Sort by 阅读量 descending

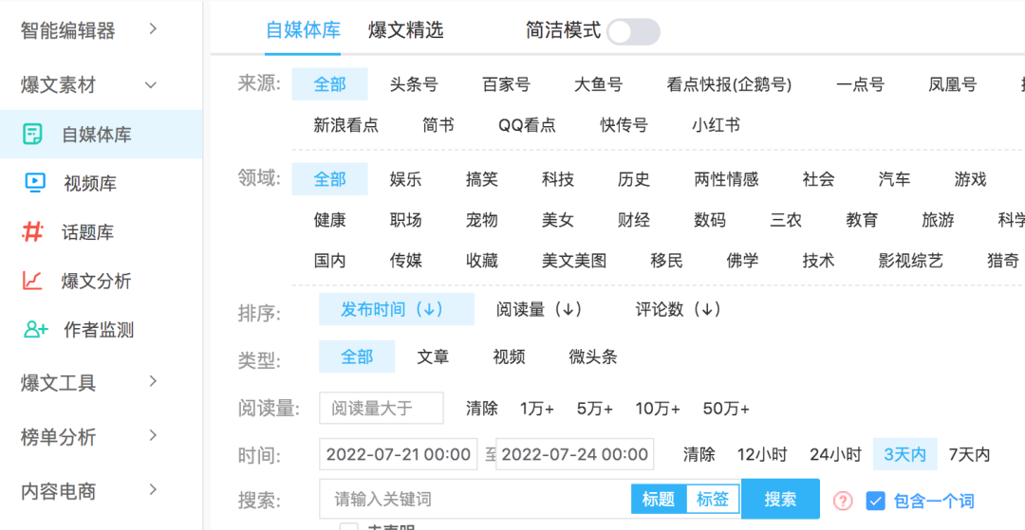(x=539, y=309)
